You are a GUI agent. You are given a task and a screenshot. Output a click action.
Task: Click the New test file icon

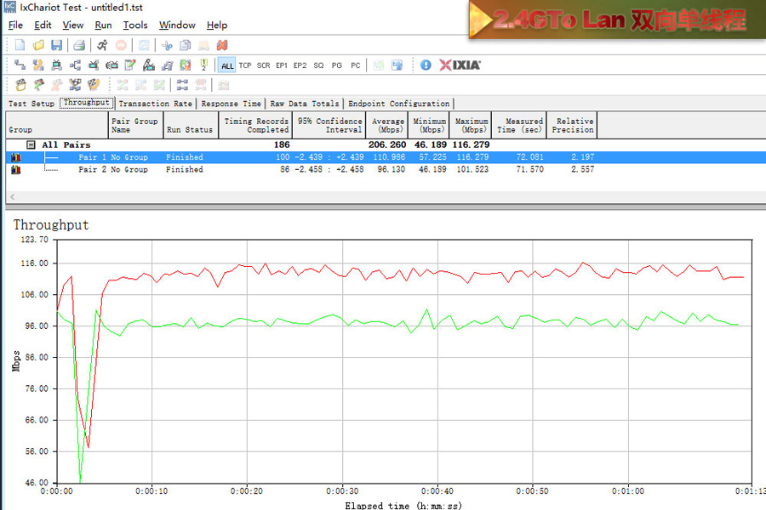coord(20,45)
